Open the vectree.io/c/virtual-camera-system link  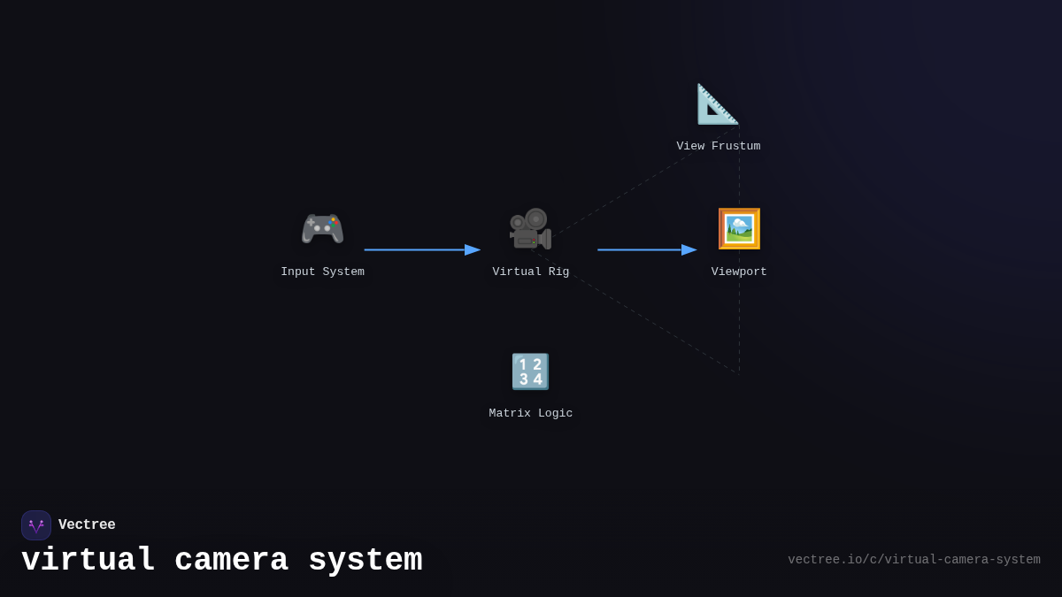pyautogui.click(x=914, y=559)
